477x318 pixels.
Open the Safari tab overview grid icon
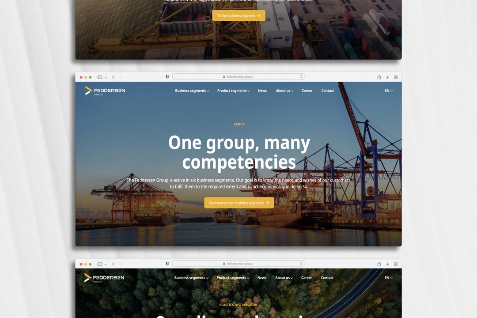(396, 76)
